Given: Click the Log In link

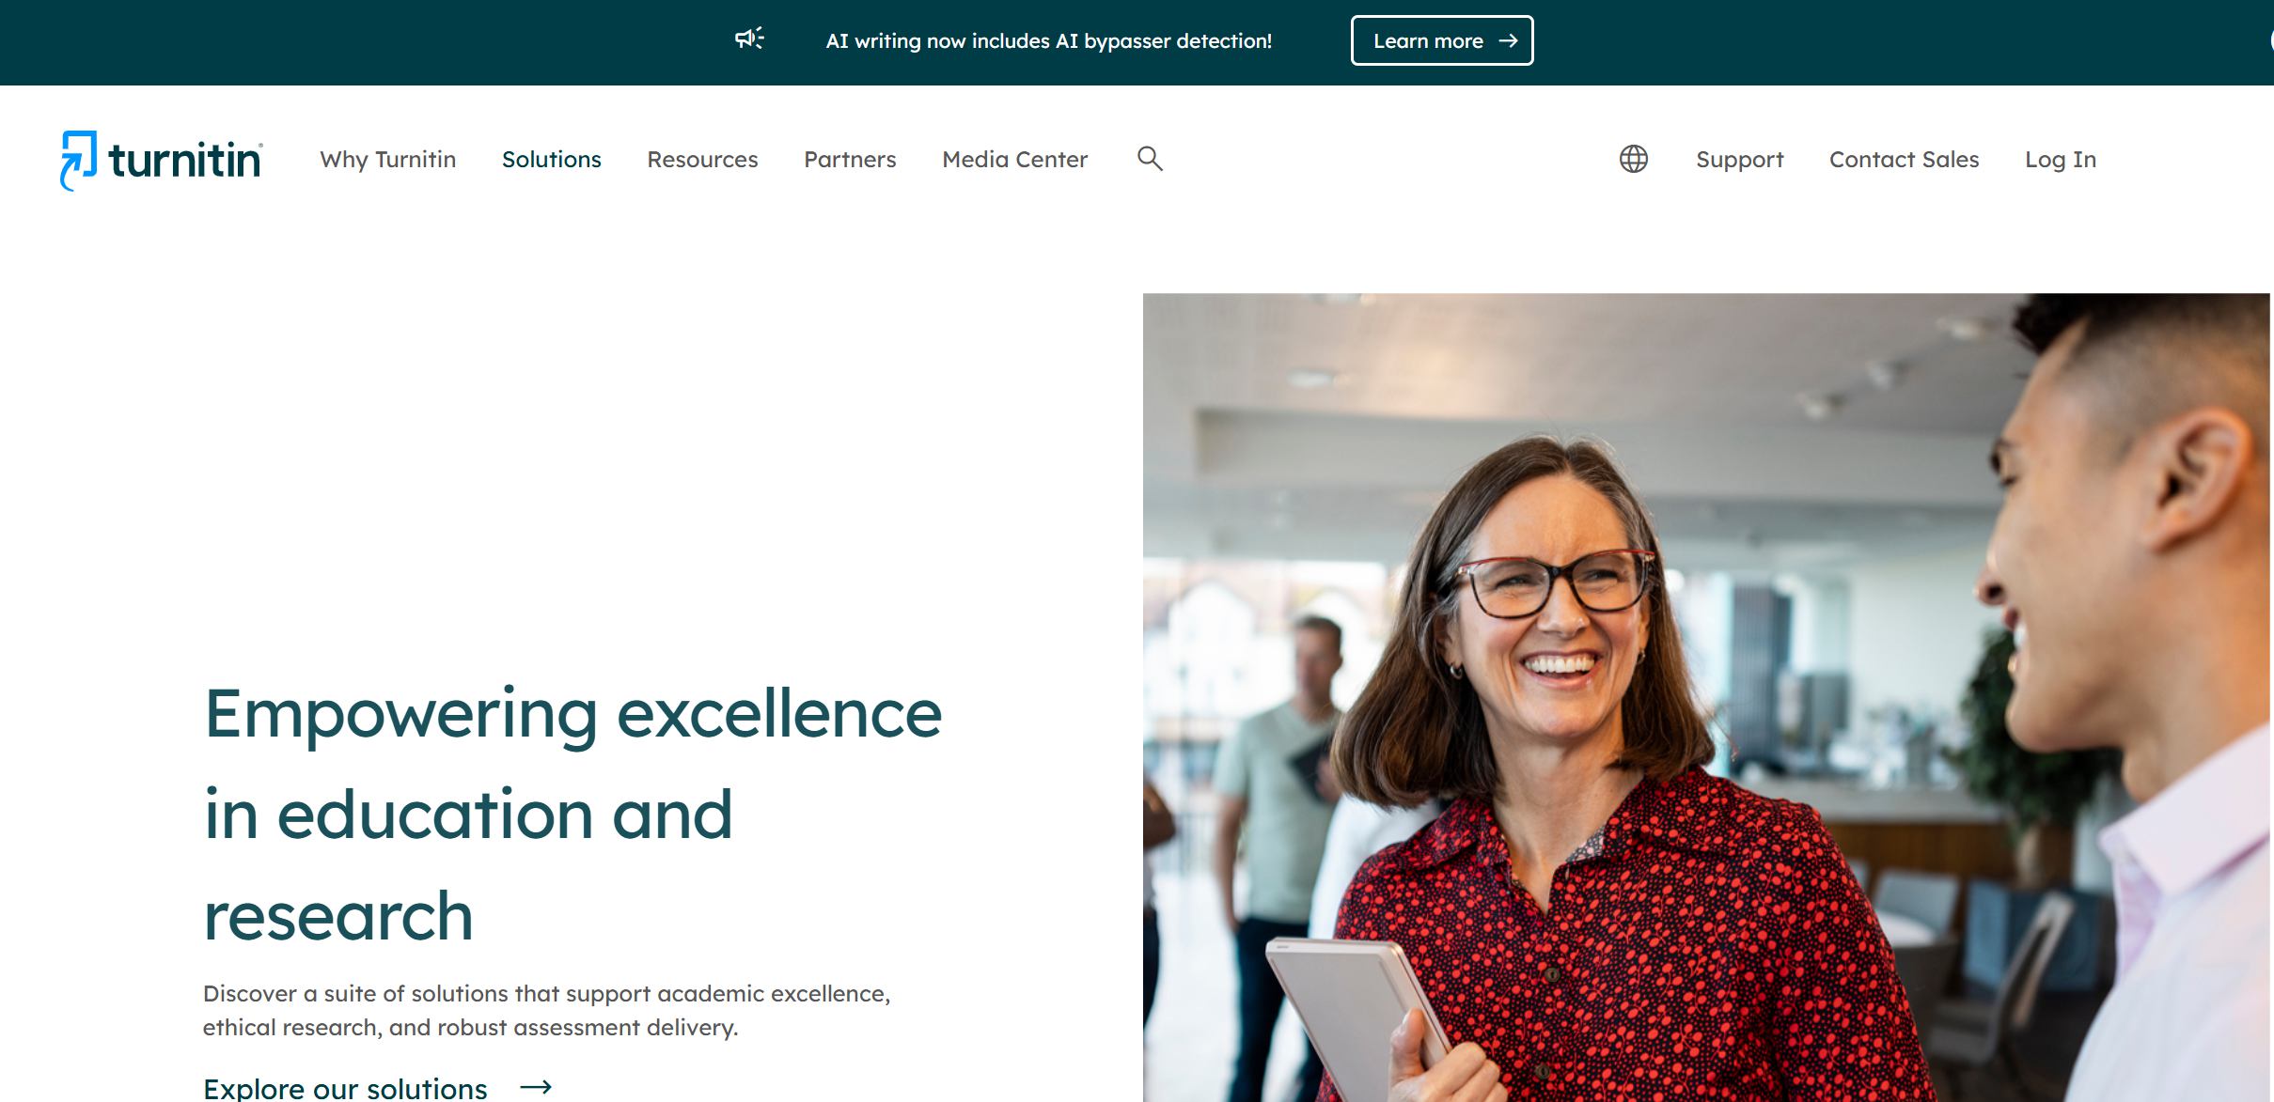Looking at the screenshot, I should click(x=2061, y=160).
